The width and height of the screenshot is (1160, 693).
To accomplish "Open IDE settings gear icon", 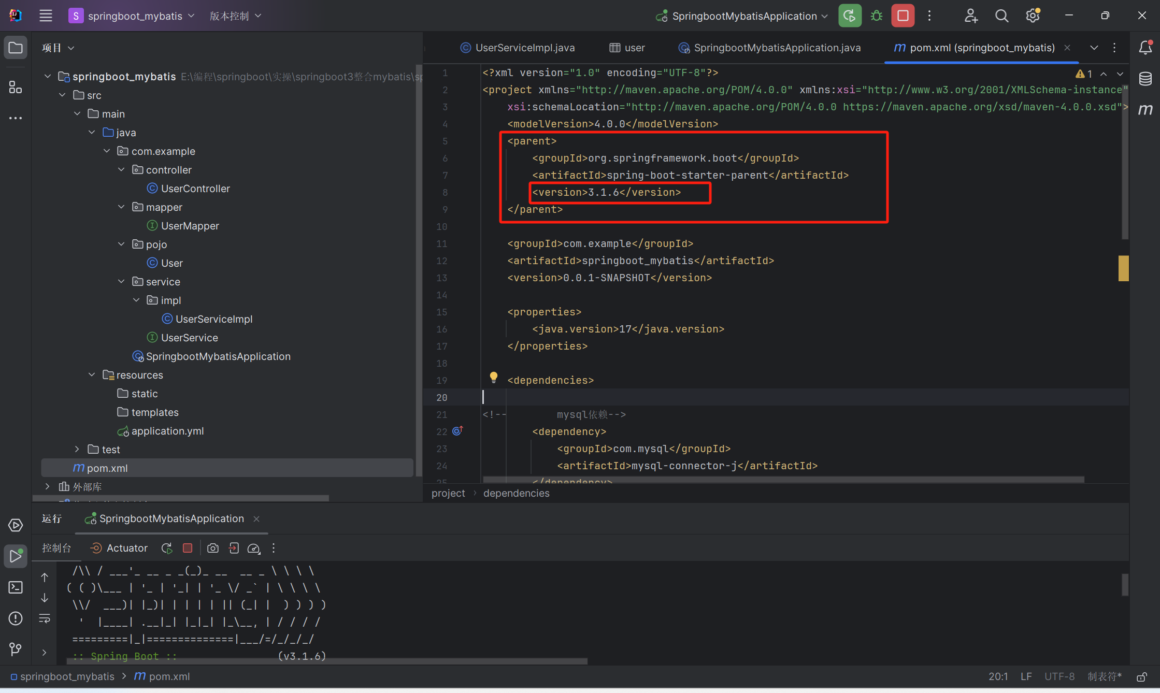I will click(x=1033, y=16).
